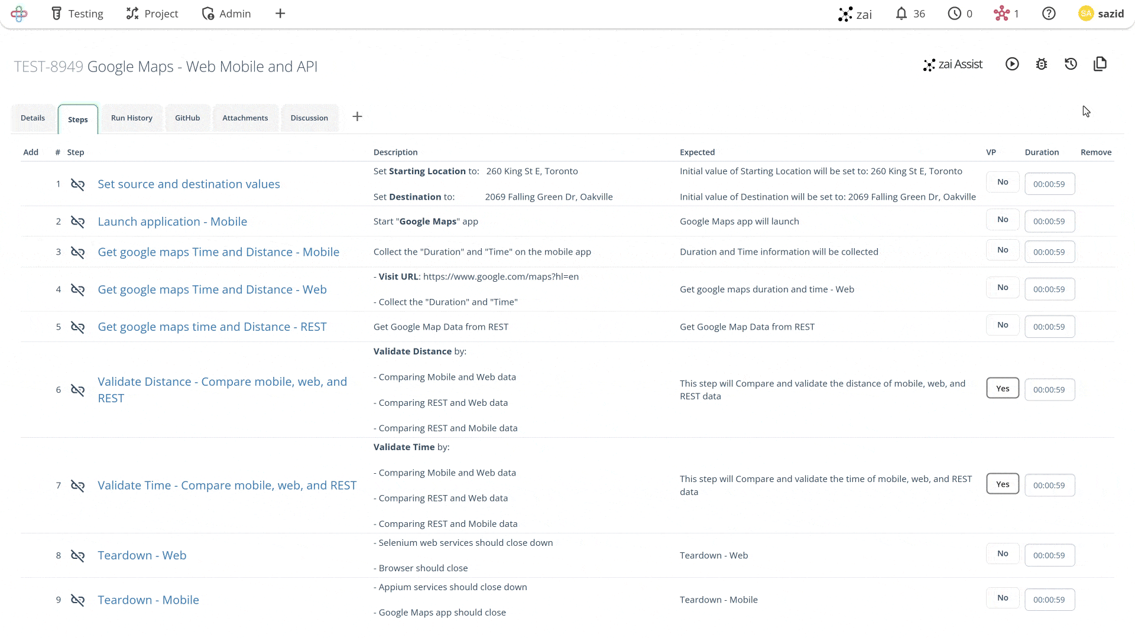Toggle VP on Launch application step
Screen dimensions: 1135x638
click(x=1003, y=220)
